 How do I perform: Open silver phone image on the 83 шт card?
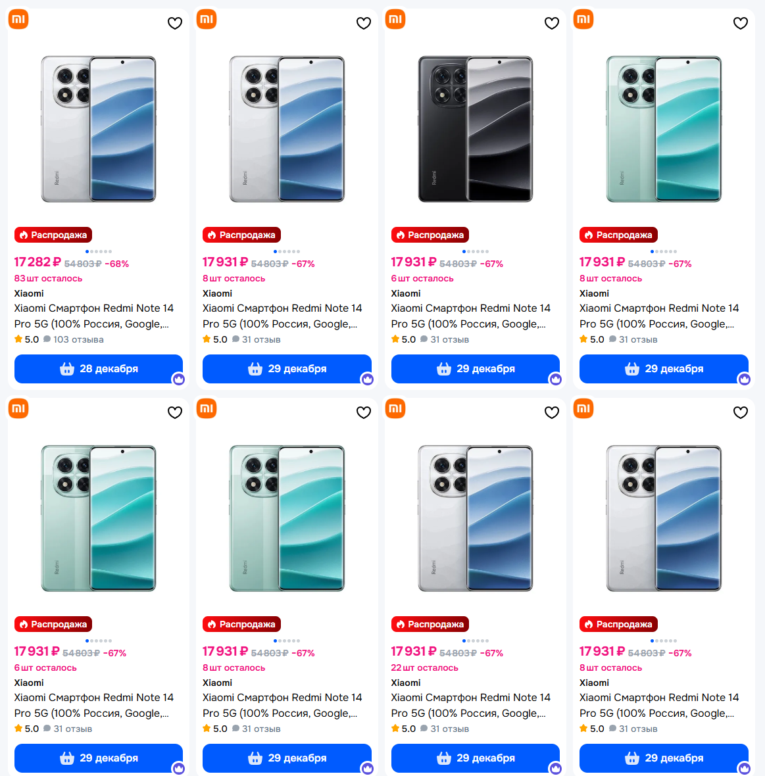99,129
